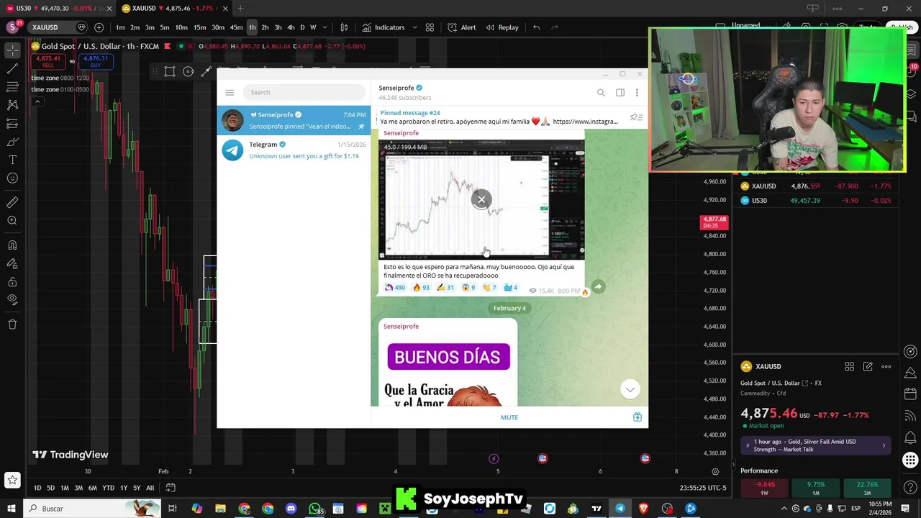The height and width of the screenshot is (518, 921).
Task: Toggle lock all drawings
Action: tap(12, 281)
